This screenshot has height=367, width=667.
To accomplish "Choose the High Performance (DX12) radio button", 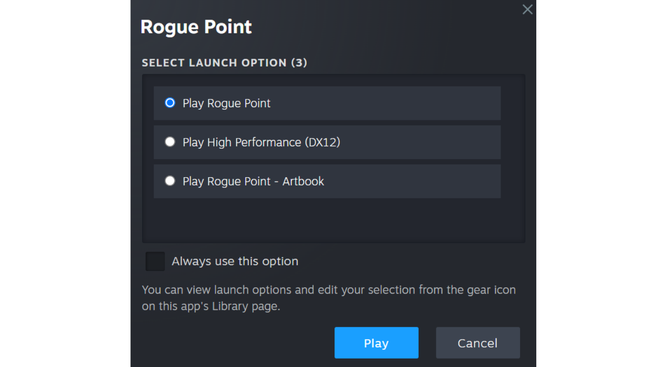I will point(170,142).
